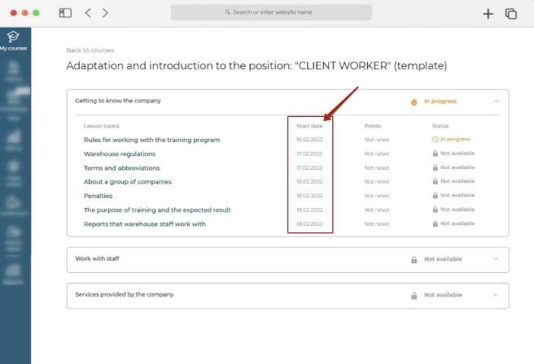
Task: Click Not rated in the Rules lesson row
Action: [376, 140]
